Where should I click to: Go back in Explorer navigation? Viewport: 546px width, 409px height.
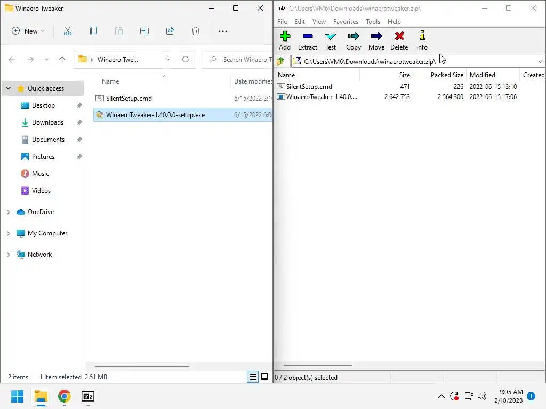[12, 60]
